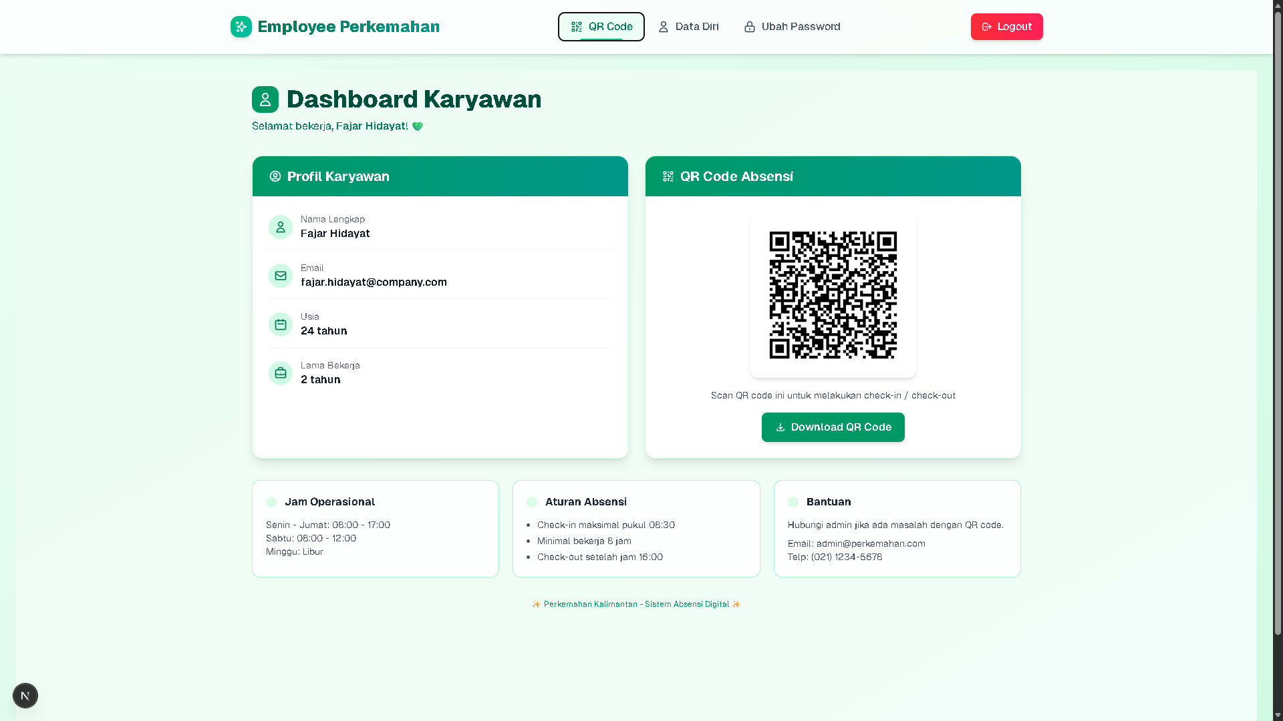Click Minimal bekerja 8 jam rule
Screen dimensions: 1283x721
[584, 541]
